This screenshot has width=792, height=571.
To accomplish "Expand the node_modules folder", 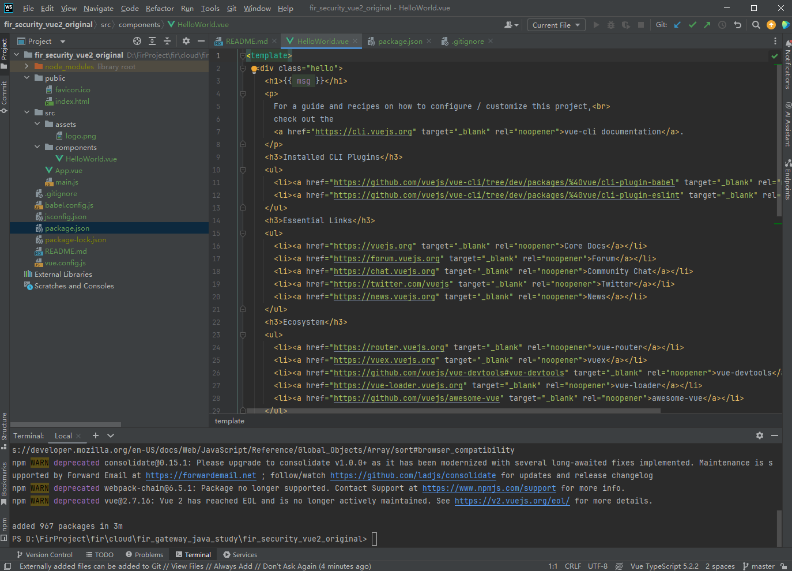I will 27,66.
